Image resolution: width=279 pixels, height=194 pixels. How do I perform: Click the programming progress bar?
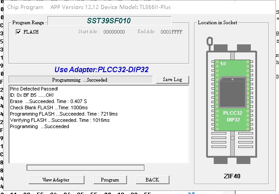pos(85,168)
